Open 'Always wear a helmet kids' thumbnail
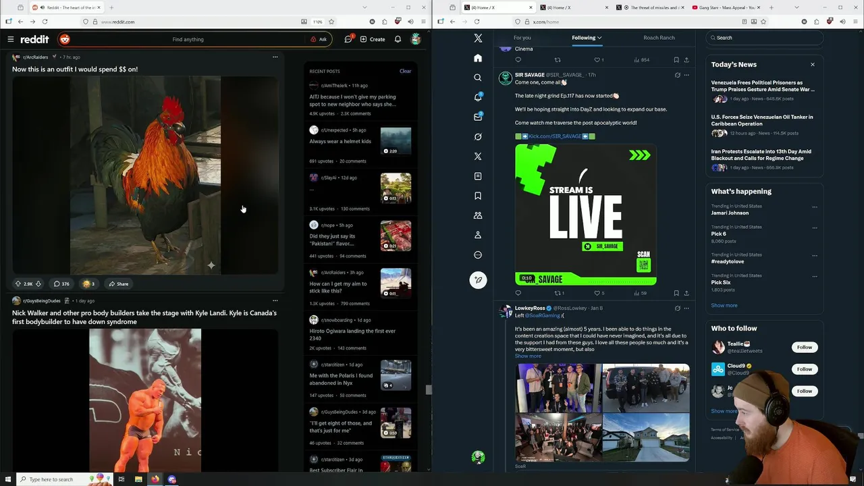Screen dimensions: 864x486 coord(396,141)
